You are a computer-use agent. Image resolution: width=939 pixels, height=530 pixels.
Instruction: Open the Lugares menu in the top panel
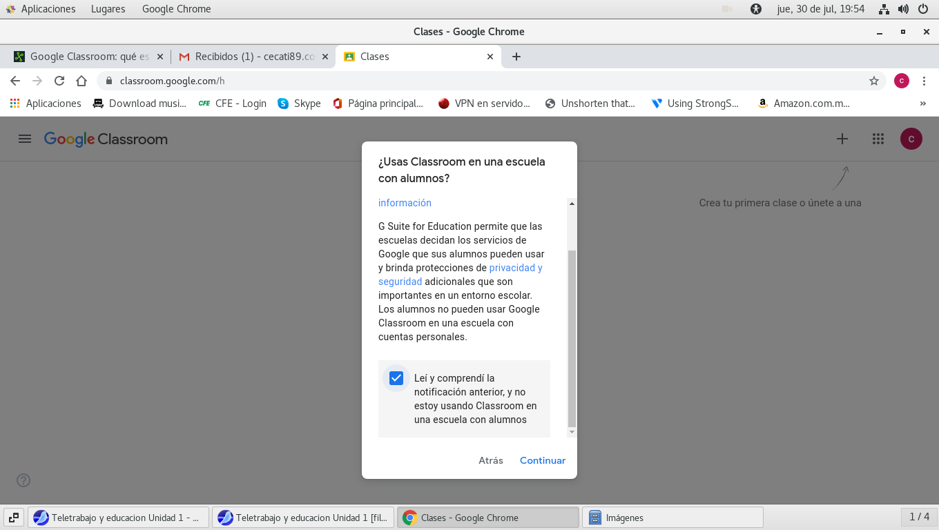coord(108,9)
